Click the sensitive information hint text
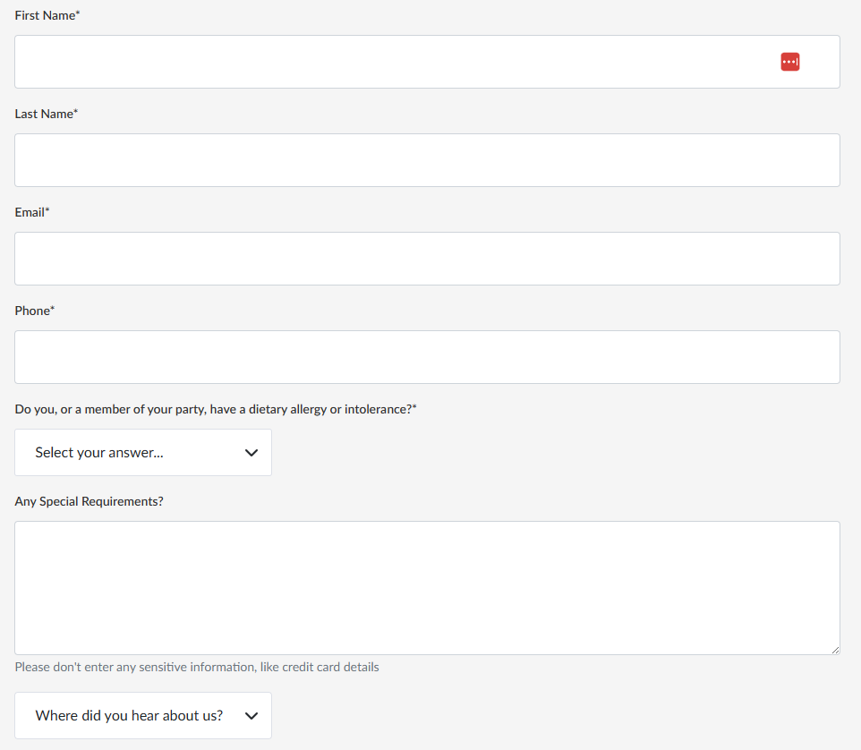Screen dimensions: 861x750 pos(197,667)
